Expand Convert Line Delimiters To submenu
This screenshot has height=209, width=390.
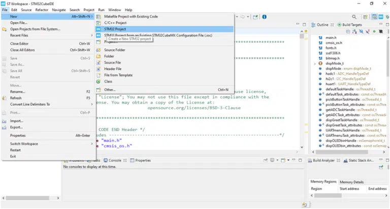92,104
